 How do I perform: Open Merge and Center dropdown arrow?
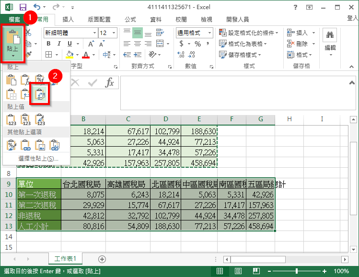pos(168,44)
